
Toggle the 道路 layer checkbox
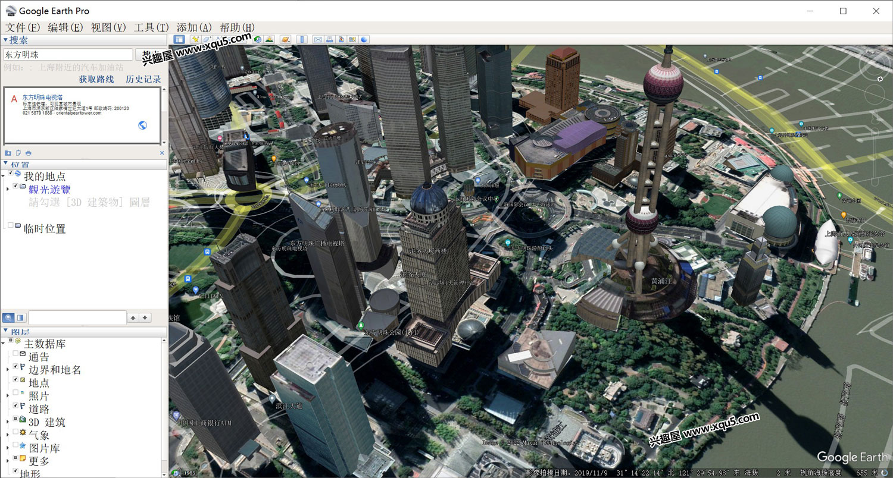pyautogui.click(x=15, y=405)
